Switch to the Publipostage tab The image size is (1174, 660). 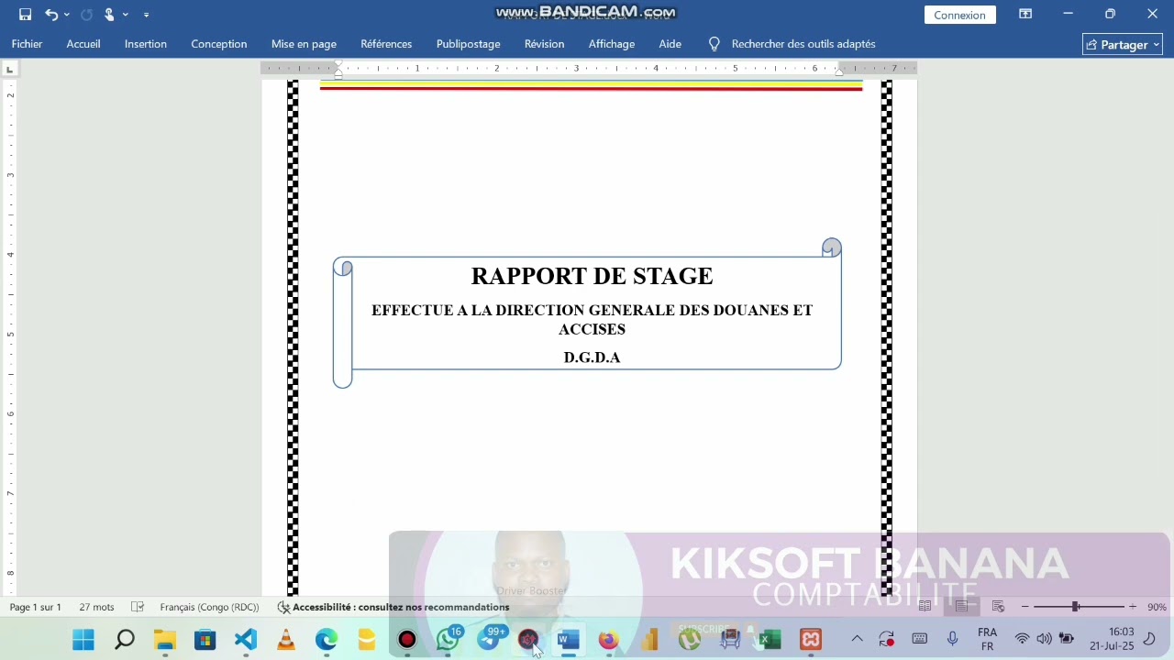pyautogui.click(x=469, y=44)
